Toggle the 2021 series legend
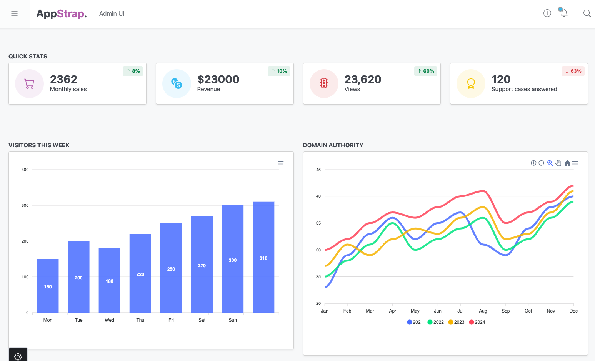The height and width of the screenshot is (361, 595). tap(415, 322)
